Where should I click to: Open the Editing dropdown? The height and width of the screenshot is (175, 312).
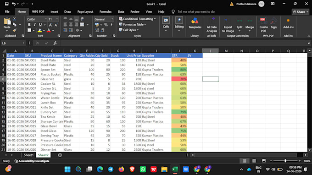click(x=179, y=24)
